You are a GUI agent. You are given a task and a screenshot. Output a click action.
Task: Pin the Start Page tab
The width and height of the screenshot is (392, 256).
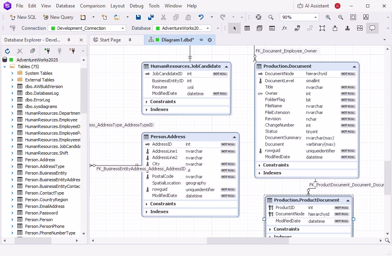coord(130,40)
